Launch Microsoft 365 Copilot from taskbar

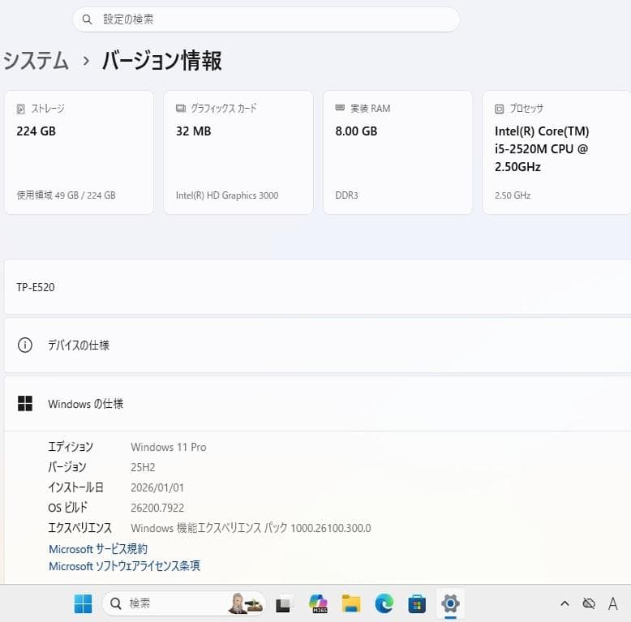coord(318,603)
